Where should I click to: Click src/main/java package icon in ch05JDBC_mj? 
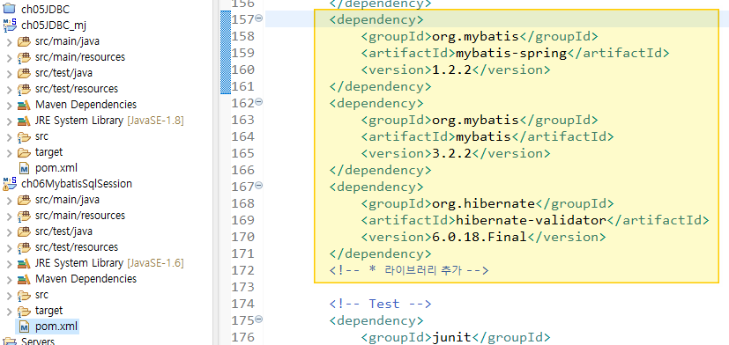[24, 41]
